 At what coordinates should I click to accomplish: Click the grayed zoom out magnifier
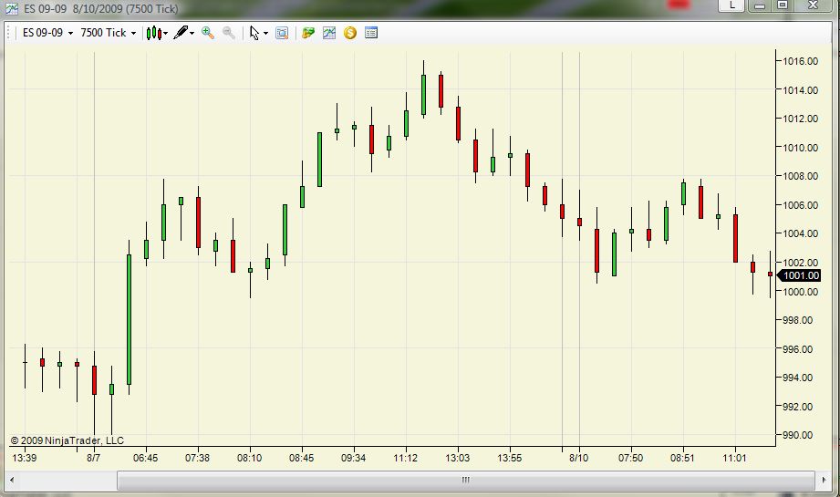229,33
